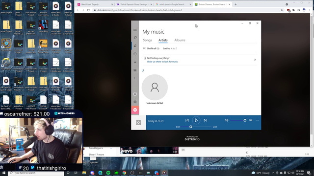Open account profile icon in sidebar
The height and width of the screenshot is (176, 314).
click(x=135, y=94)
